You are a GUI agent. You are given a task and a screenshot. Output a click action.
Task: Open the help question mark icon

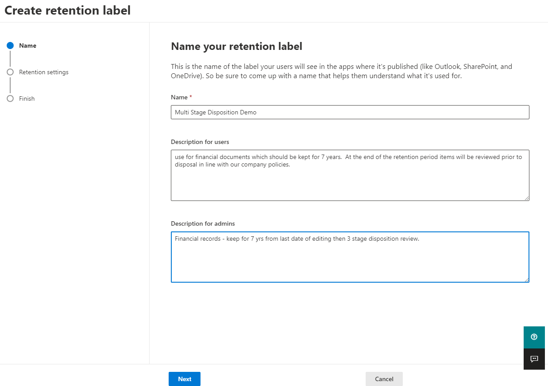click(534, 337)
